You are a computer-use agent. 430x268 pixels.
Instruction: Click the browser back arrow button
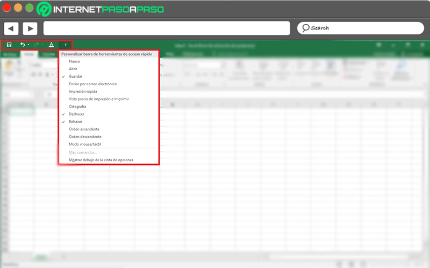(x=11, y=28)
